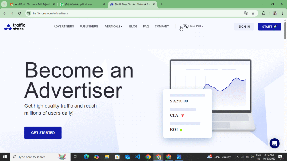
Task: Click the TrafficStars logo
Action: click(x=14, y=27)
